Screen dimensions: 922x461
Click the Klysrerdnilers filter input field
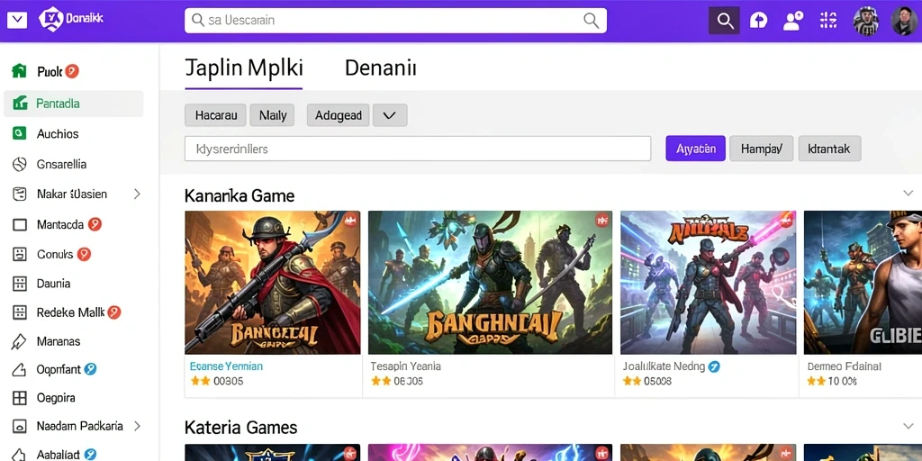(418, 149)
